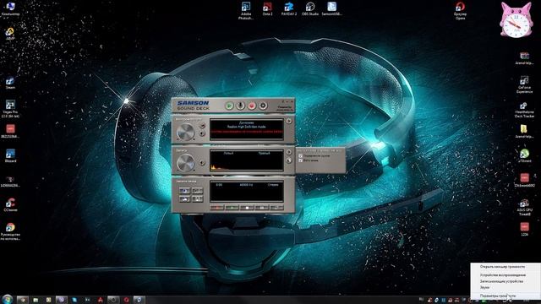Click the recording volume knob
This screenshot has width=541, height=304.
(186, 162)
